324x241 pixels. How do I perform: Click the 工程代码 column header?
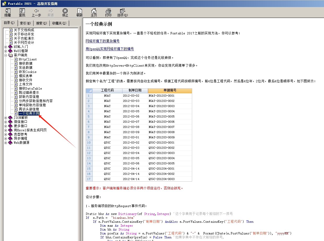pyautogui.click(x=107, y=91)
